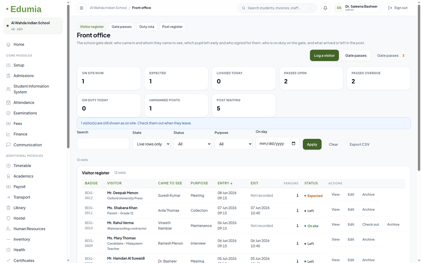The height and width of the screenshot is (263, 421).
Task: Open the Hostel shield icon
Action: coord(8,218)
